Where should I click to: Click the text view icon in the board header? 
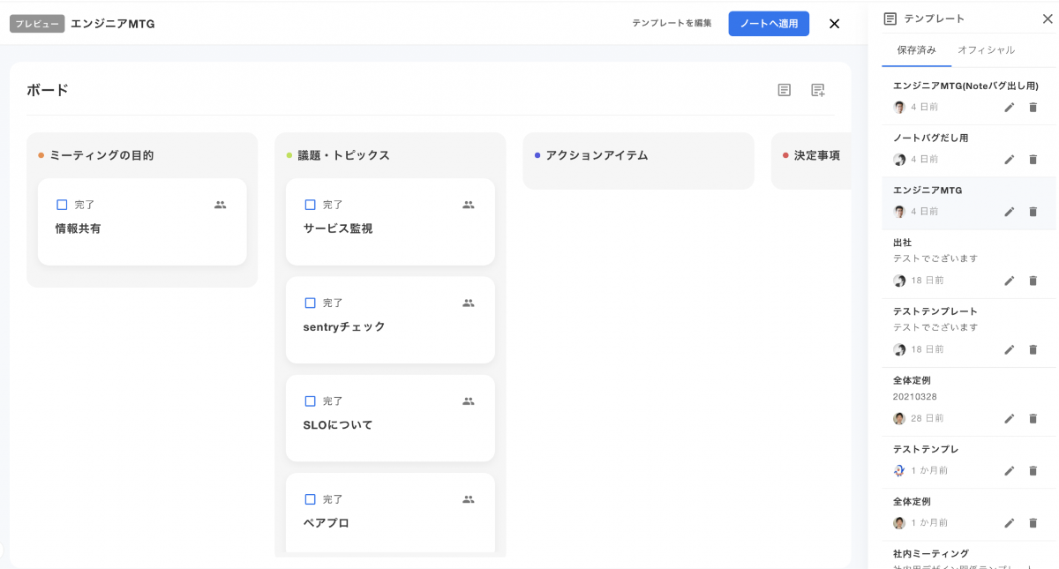point(784,90)
